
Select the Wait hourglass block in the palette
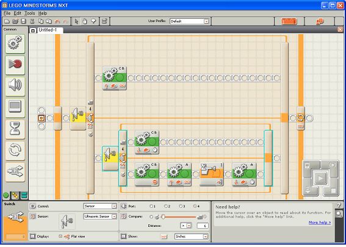15,129
